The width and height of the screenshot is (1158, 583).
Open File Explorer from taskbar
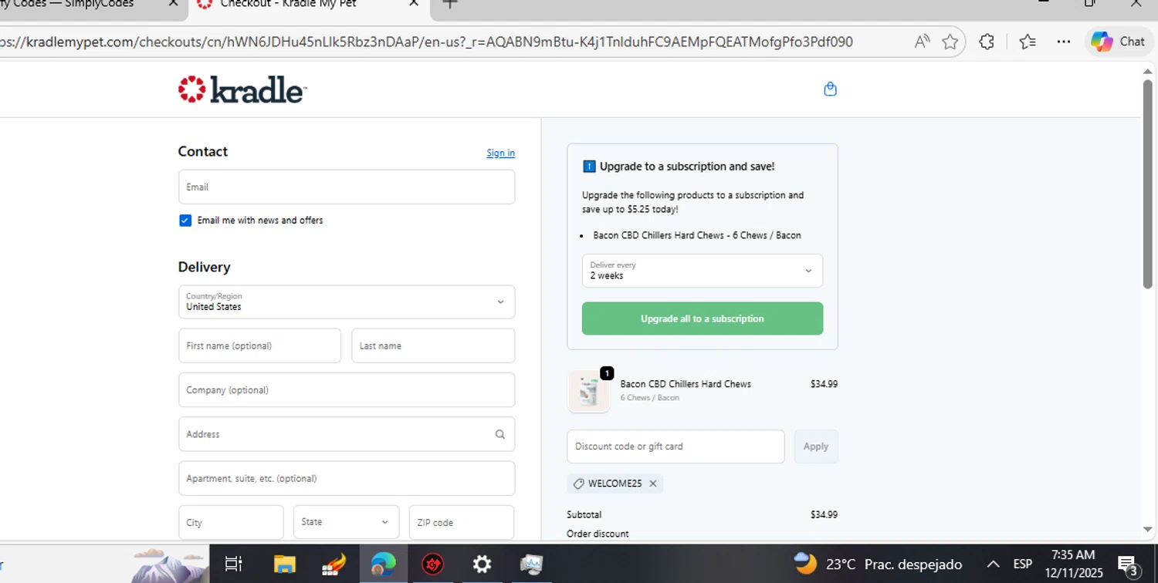coord(285,564)
